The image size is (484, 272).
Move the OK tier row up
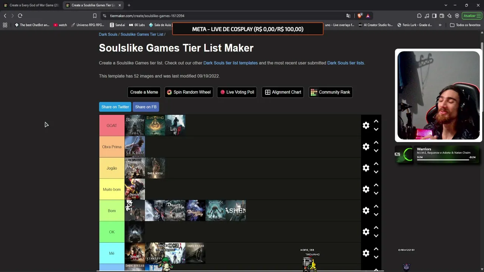(376, 228)
